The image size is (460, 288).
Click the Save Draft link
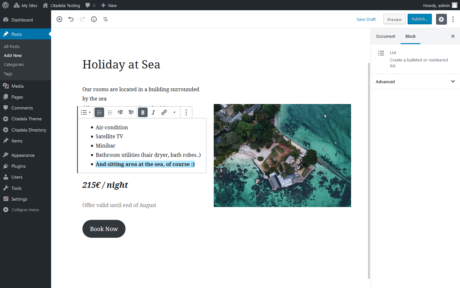pos(366,20)
